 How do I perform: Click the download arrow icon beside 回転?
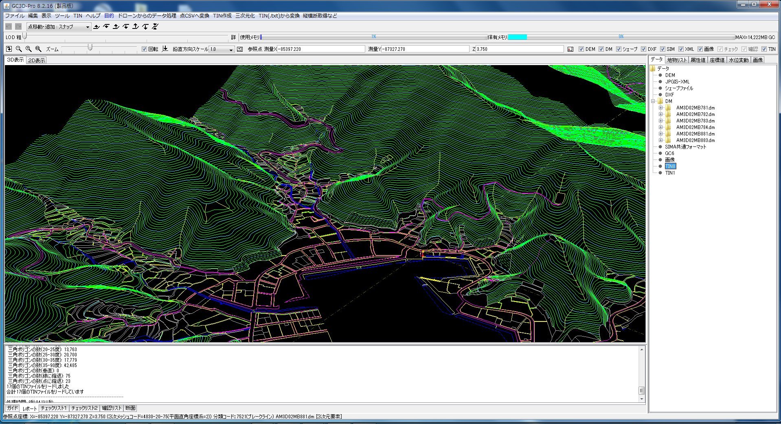(165, 49)
